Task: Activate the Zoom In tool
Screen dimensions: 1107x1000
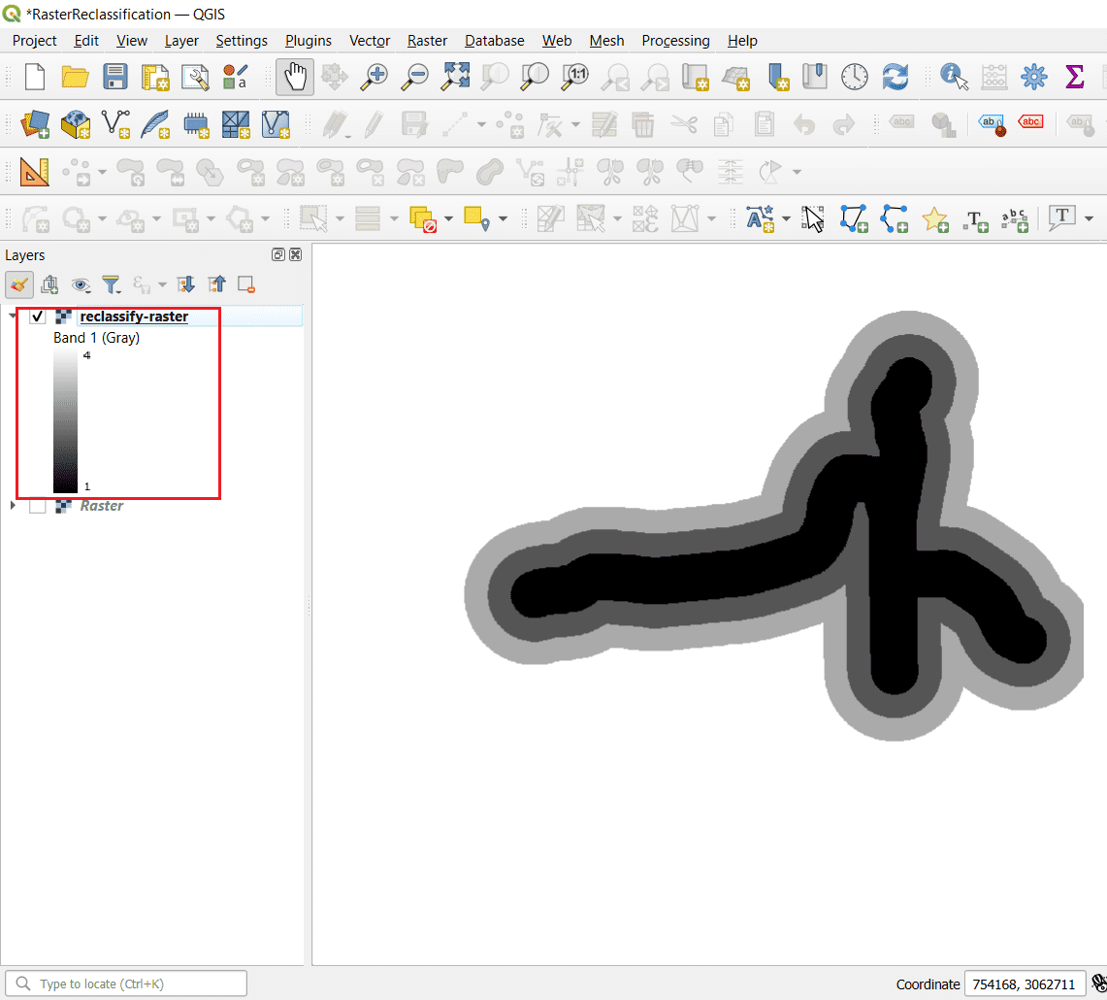Action: pos(374,77)
